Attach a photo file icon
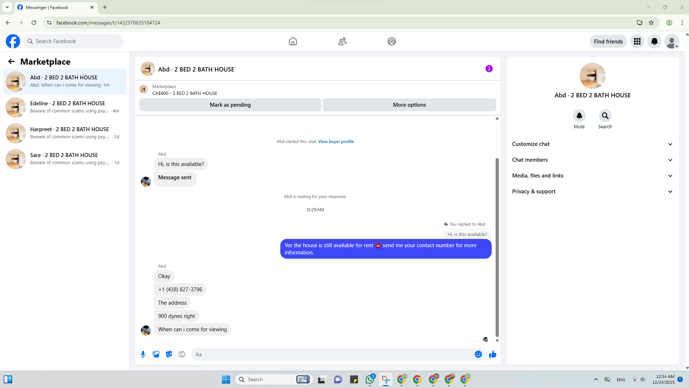This screenshot has width=689, height=388. 156,354
